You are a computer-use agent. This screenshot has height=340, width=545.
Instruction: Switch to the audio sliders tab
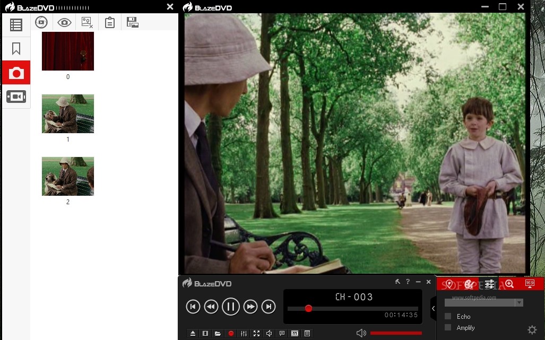489,284
